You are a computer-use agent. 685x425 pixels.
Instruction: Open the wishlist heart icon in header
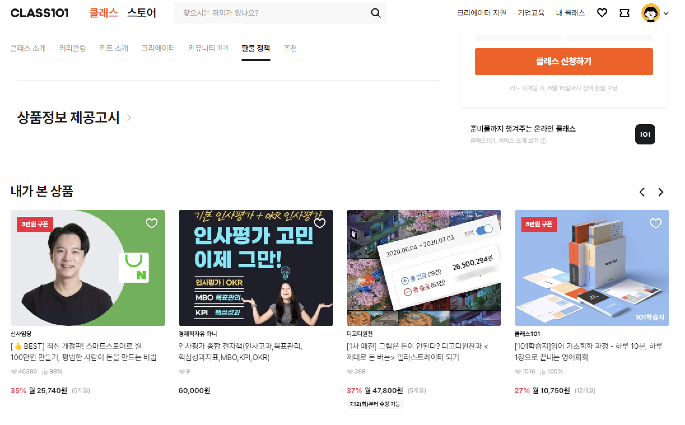(602, 13)
